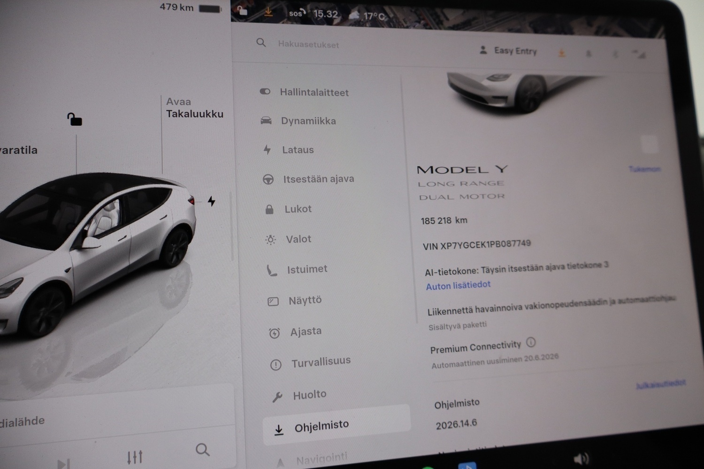Viewport: 704px width, 469px height.
Task: Tap the yellow download icon in top status bar
Action: click(268, 12)
